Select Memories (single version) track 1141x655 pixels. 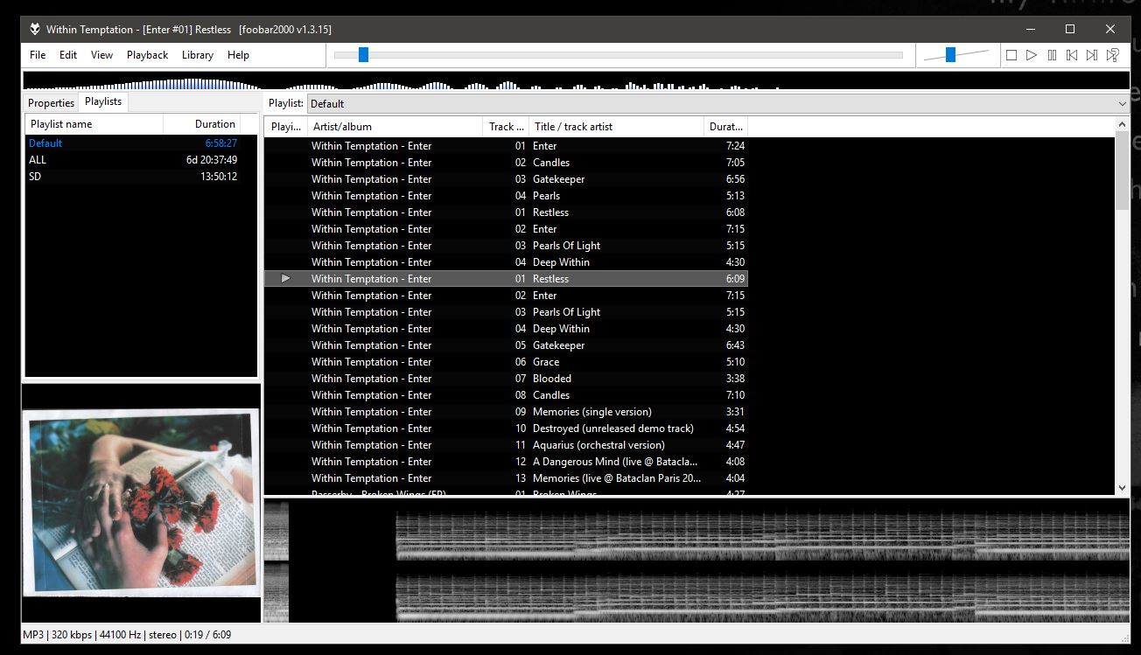click(x=506, y=412)
